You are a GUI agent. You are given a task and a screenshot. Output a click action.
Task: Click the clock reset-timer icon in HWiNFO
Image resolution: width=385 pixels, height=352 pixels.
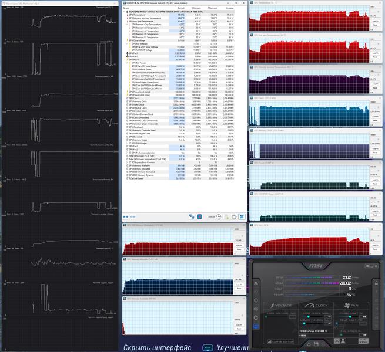tap(218, 216)
